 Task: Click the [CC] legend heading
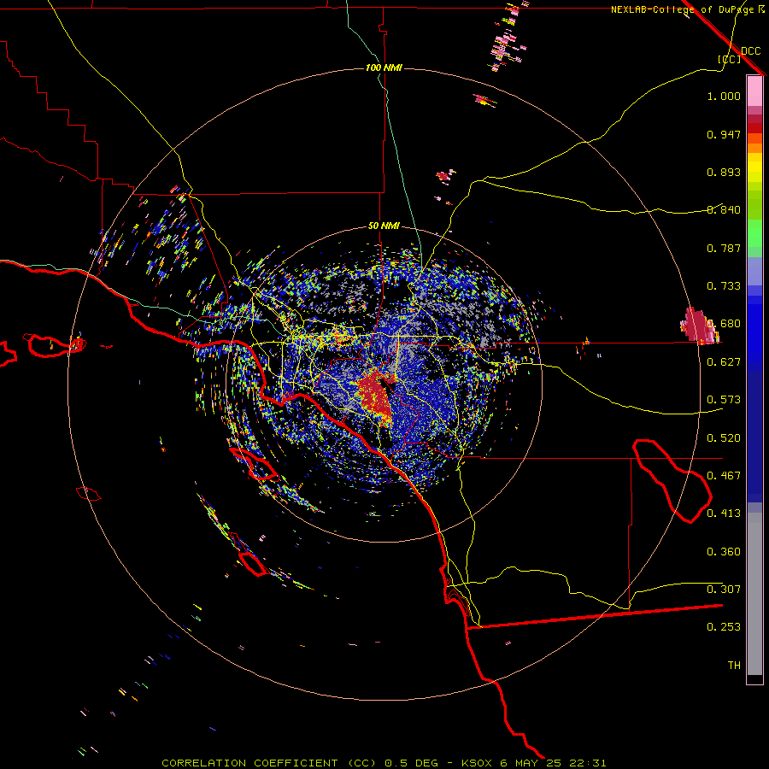click(x=730, y=59)
